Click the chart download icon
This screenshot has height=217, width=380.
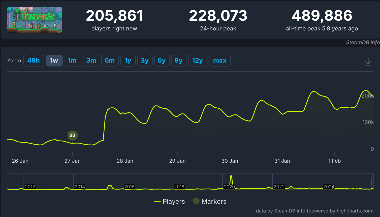tap(368, 62)
